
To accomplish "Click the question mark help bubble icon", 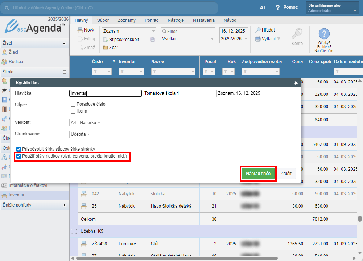I will click(324, 34).
